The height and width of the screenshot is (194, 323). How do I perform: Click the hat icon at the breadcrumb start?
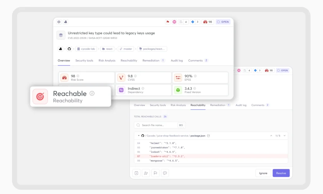(x=60, y=49)
